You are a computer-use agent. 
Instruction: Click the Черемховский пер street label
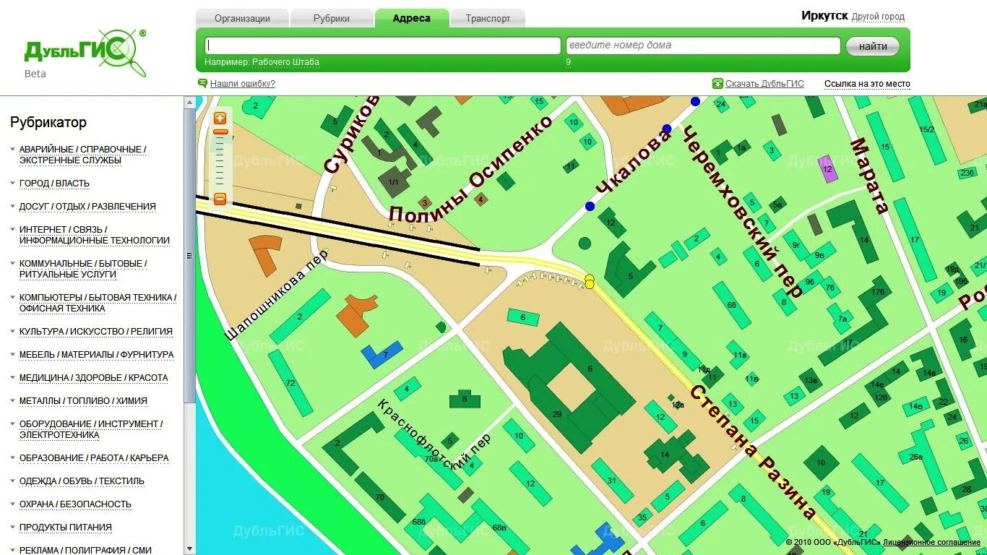pos(741,212)
